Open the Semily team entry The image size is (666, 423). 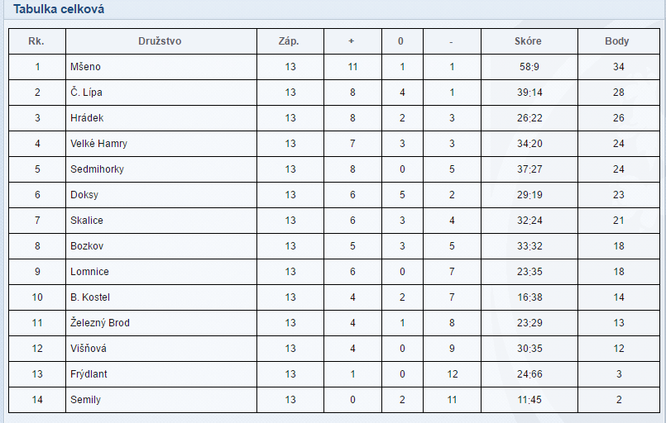85,400
